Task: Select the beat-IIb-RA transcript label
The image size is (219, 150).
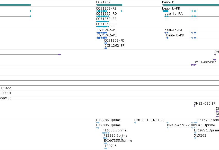Action: coord(174,14)
